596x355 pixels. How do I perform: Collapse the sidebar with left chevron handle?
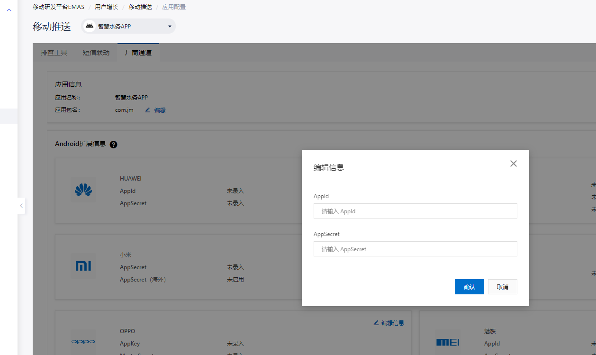tap(21, 206)
